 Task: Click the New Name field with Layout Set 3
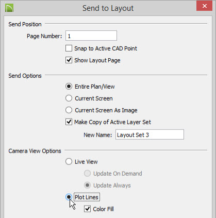[149, 135]
